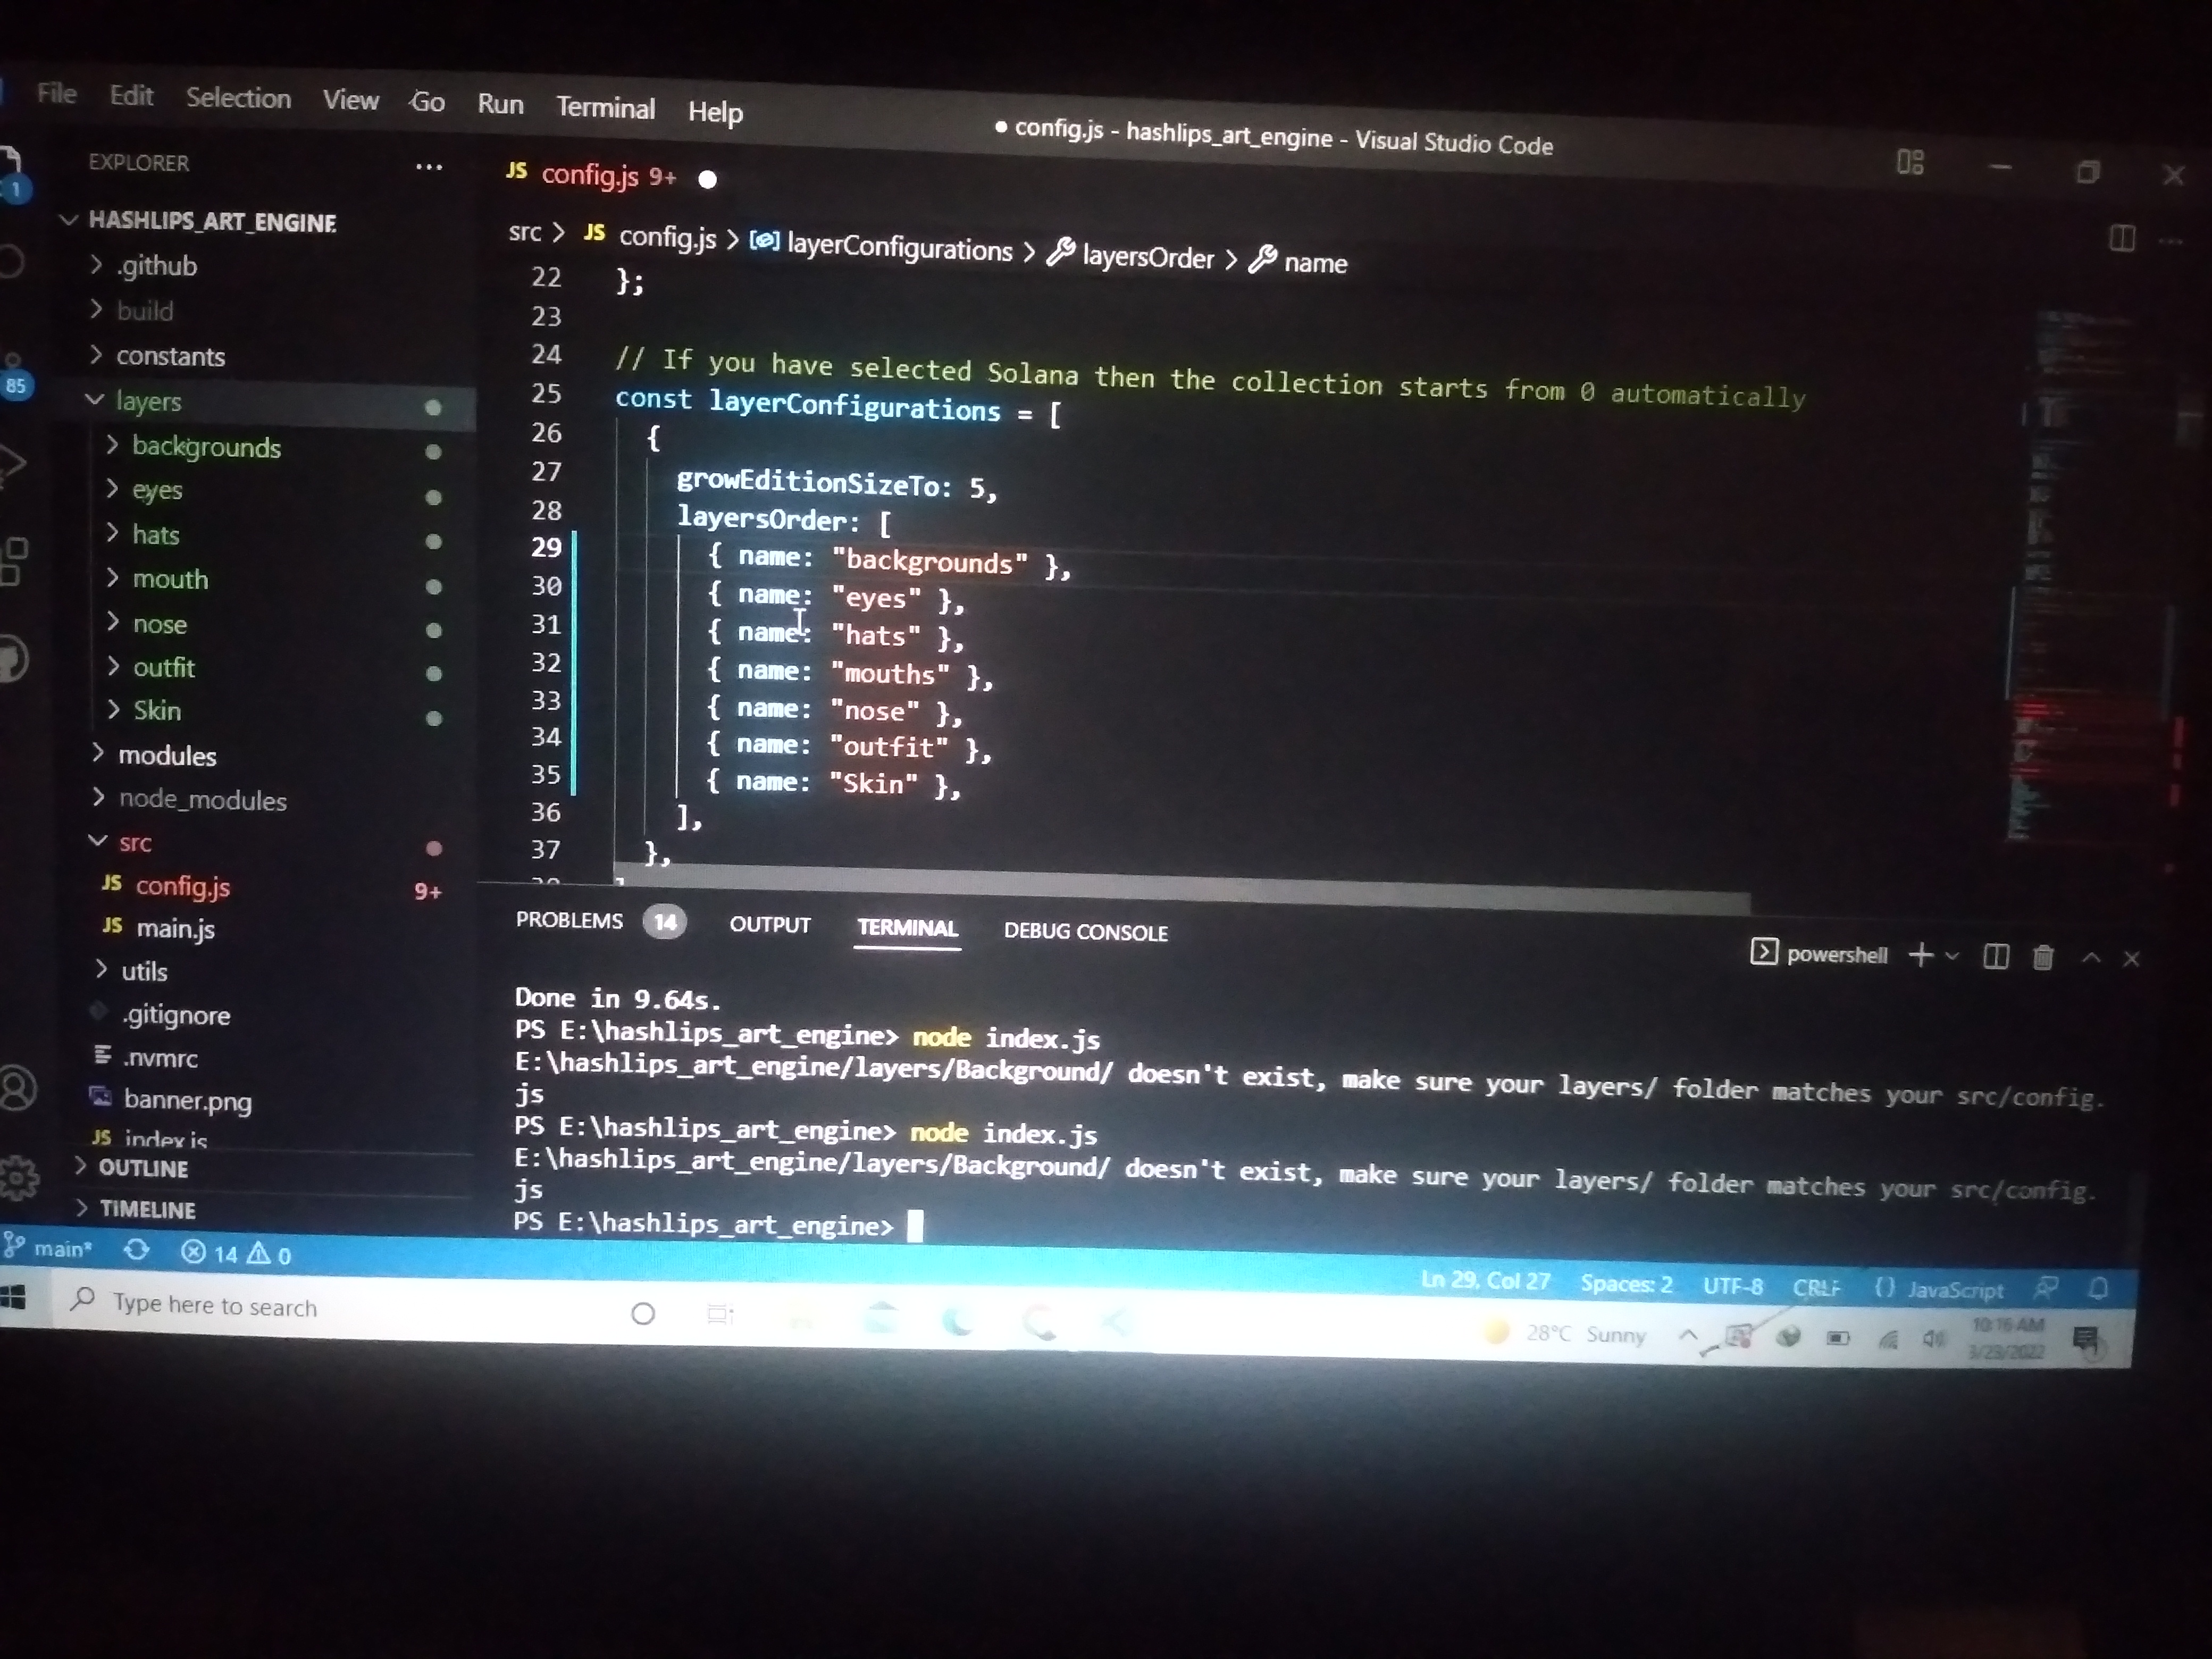Open terminal launch profile dropdown arrow
Viewport: 2212px width, 1659px height.
pos(1951,956)
